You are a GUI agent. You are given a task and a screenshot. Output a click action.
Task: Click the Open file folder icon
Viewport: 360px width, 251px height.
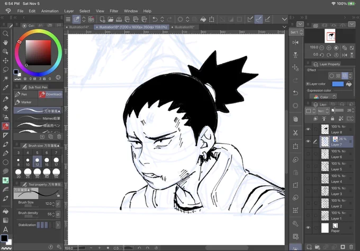(x=111, y=19)
